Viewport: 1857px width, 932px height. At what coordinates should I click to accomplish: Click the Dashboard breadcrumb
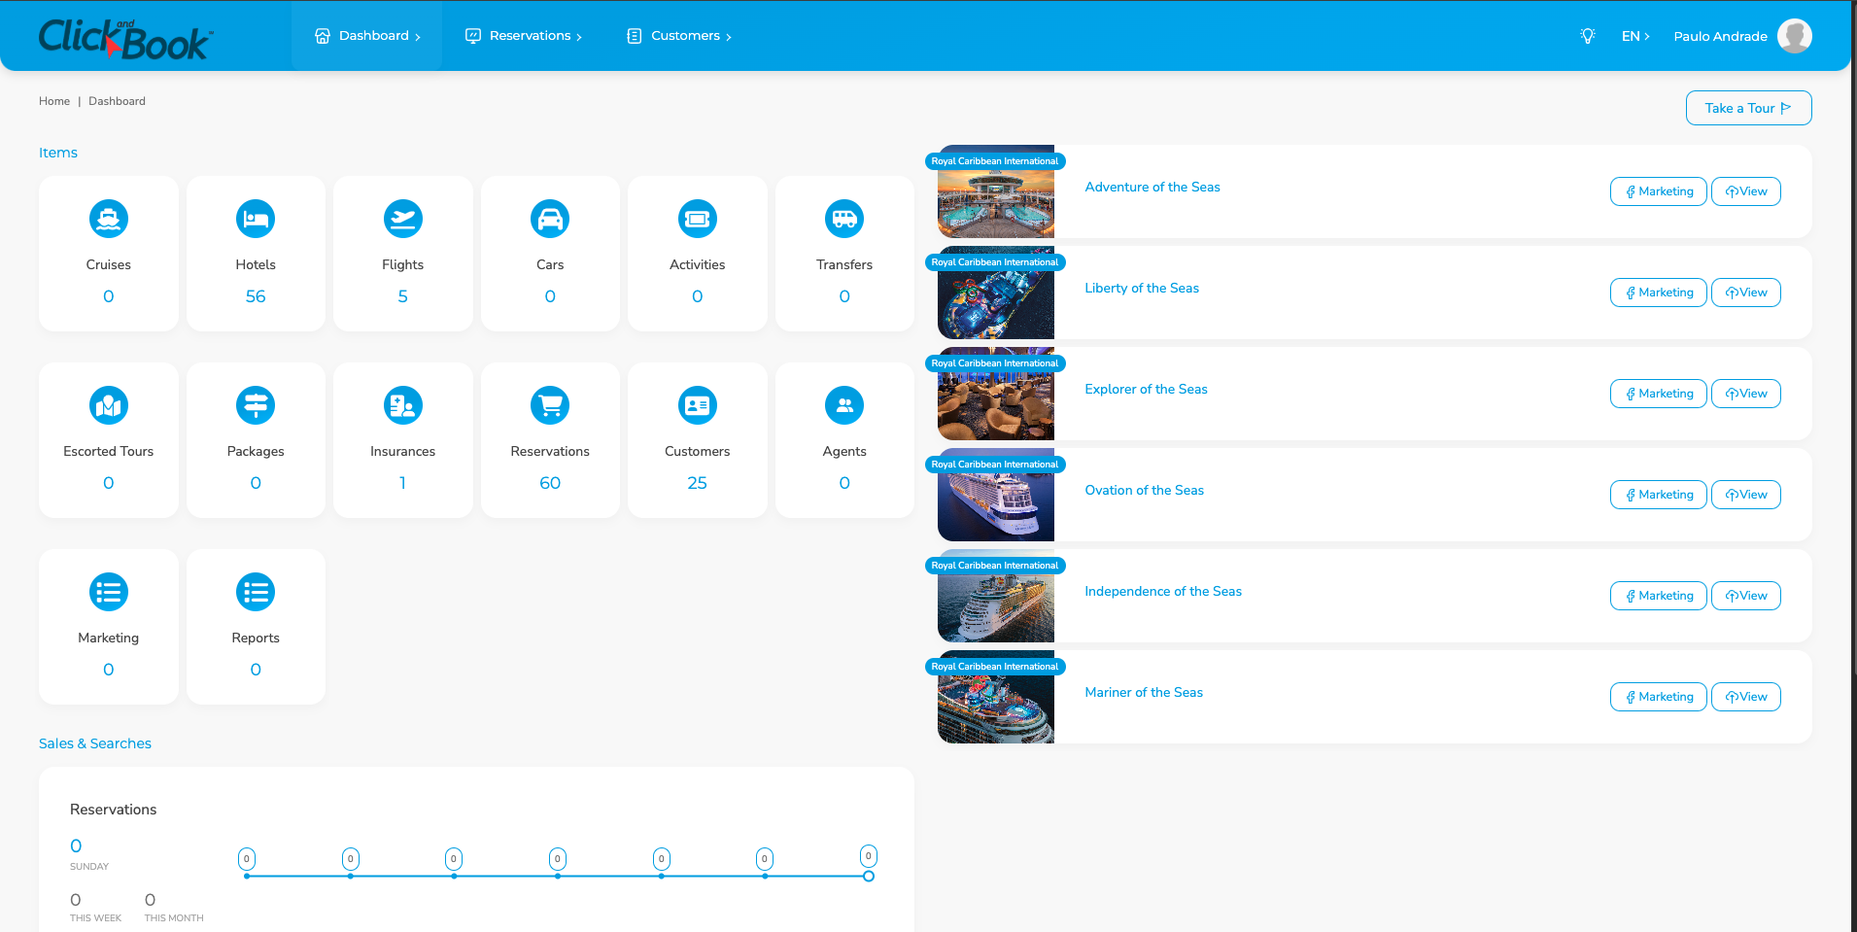[117, 101]
